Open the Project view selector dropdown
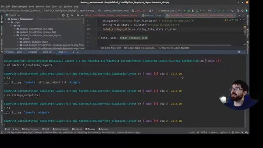 [13, 15]
